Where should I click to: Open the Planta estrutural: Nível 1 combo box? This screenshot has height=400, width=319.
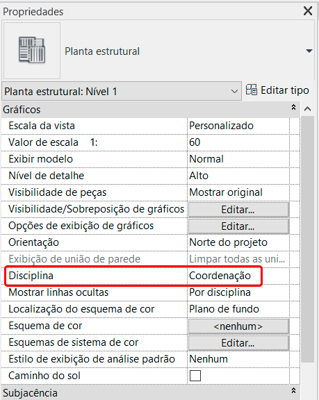(122, 91)
